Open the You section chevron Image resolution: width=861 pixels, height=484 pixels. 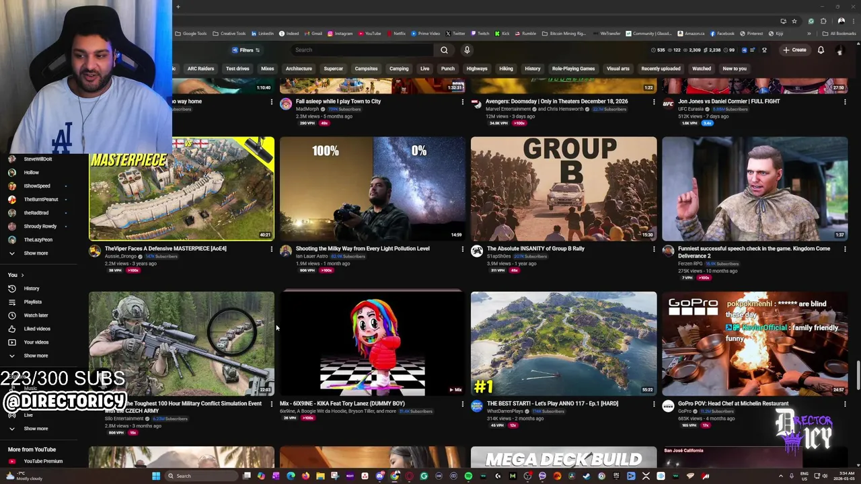[x=22, y=275]
